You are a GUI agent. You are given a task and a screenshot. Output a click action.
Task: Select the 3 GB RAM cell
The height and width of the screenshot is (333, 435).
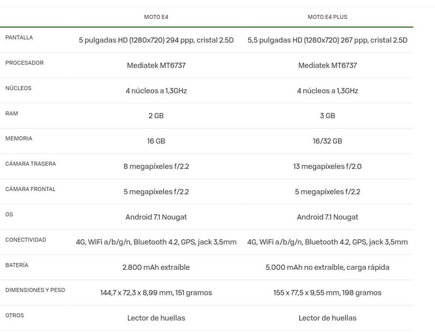point(327,115)
